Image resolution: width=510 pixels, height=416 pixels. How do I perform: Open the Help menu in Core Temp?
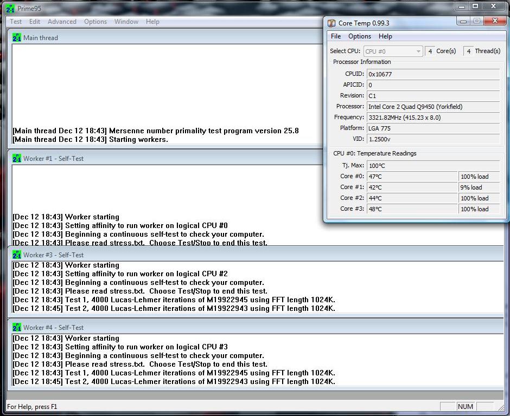pos(385,36)
